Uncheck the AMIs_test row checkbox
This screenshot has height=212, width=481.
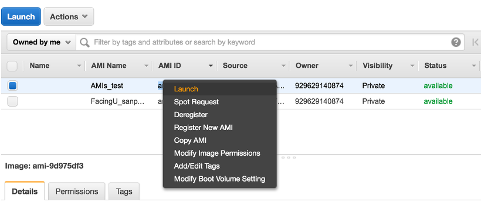(12, 86)
